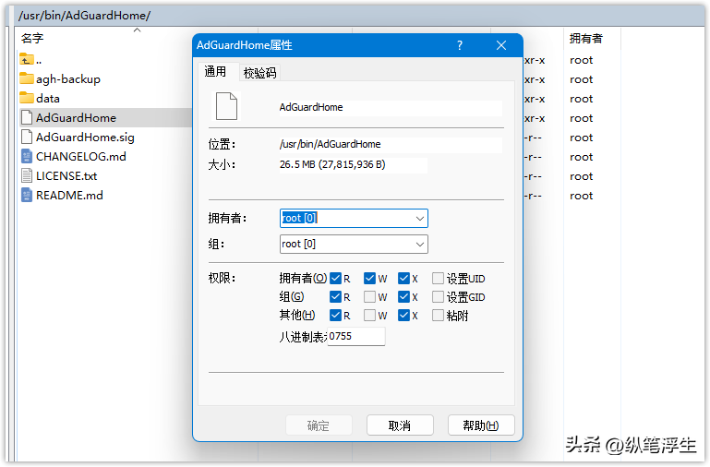Click the 取消 button
The image size is (710, 467).
click(400, 425)
